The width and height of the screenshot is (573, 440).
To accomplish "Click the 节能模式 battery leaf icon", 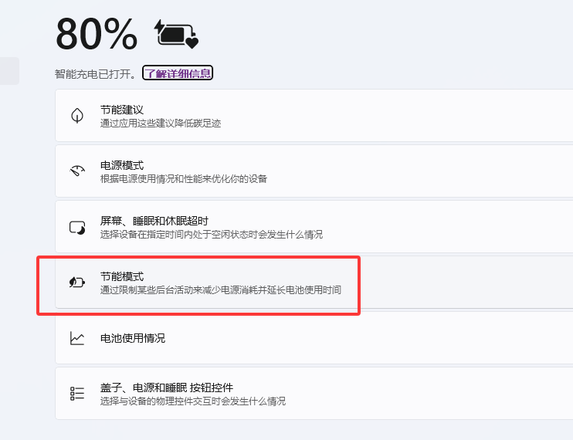I will 77,283.
